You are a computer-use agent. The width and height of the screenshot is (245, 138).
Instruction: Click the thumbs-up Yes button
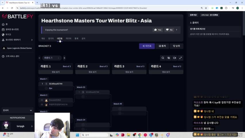coord(157,30)
